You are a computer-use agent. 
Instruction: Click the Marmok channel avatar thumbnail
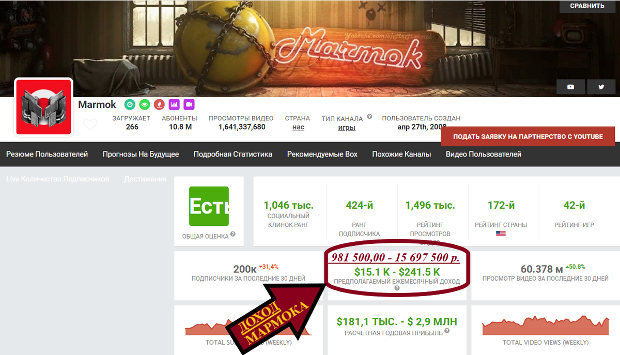point(43,107)
